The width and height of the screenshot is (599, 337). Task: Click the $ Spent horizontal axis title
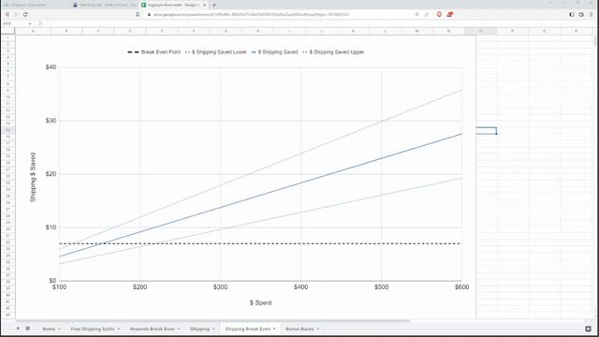260,302
